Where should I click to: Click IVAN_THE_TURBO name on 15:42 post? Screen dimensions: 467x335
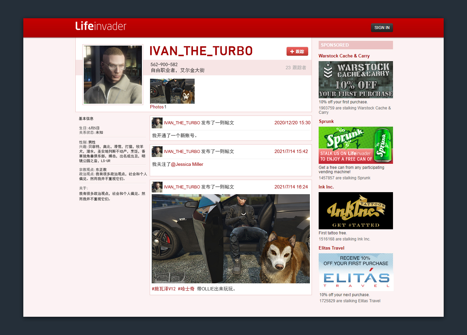click(x=182, y=152)
